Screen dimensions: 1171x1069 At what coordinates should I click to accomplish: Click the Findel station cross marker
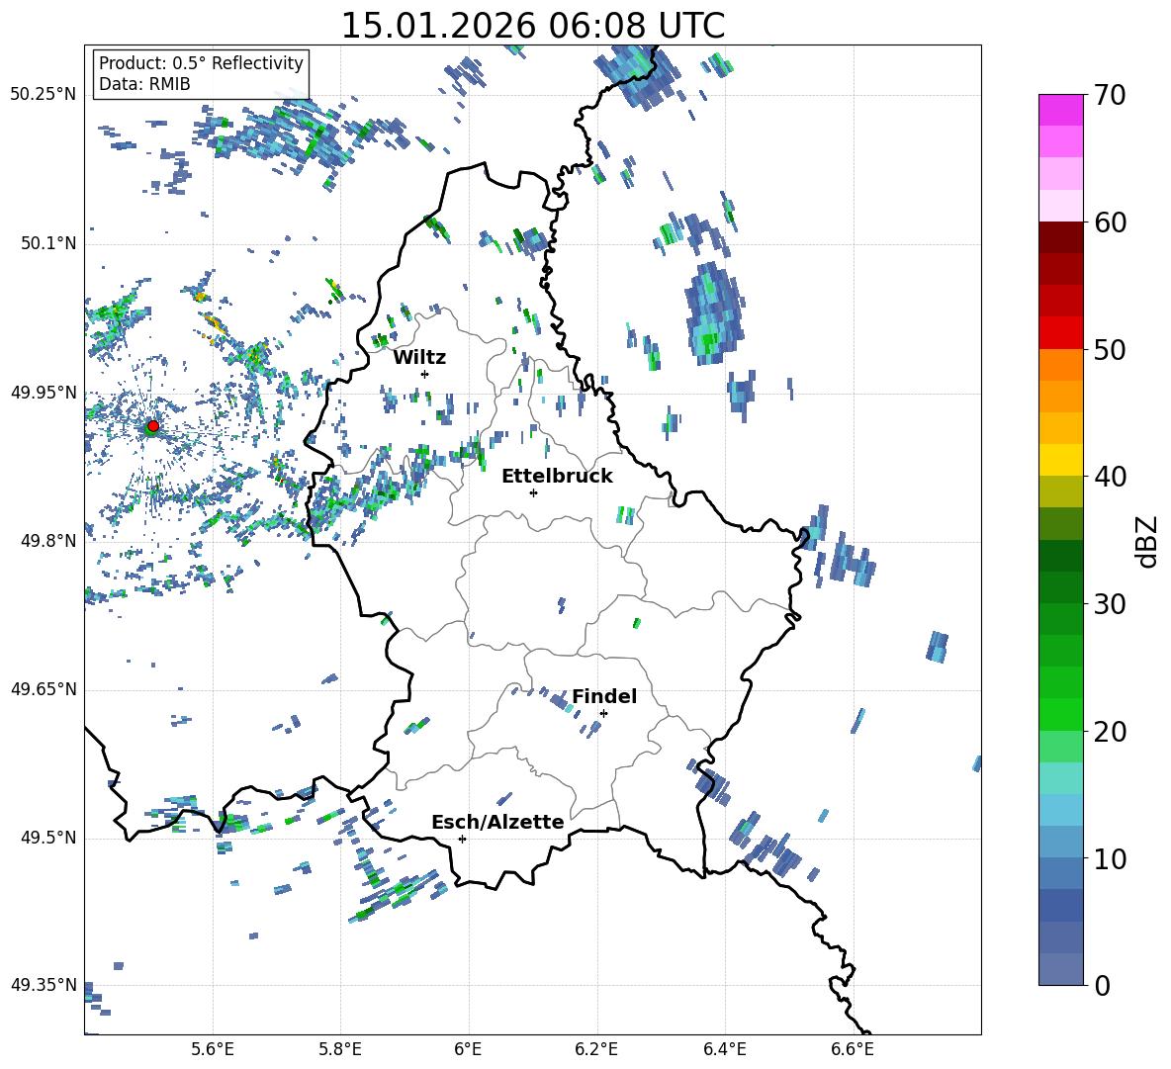tap(603, 713)
